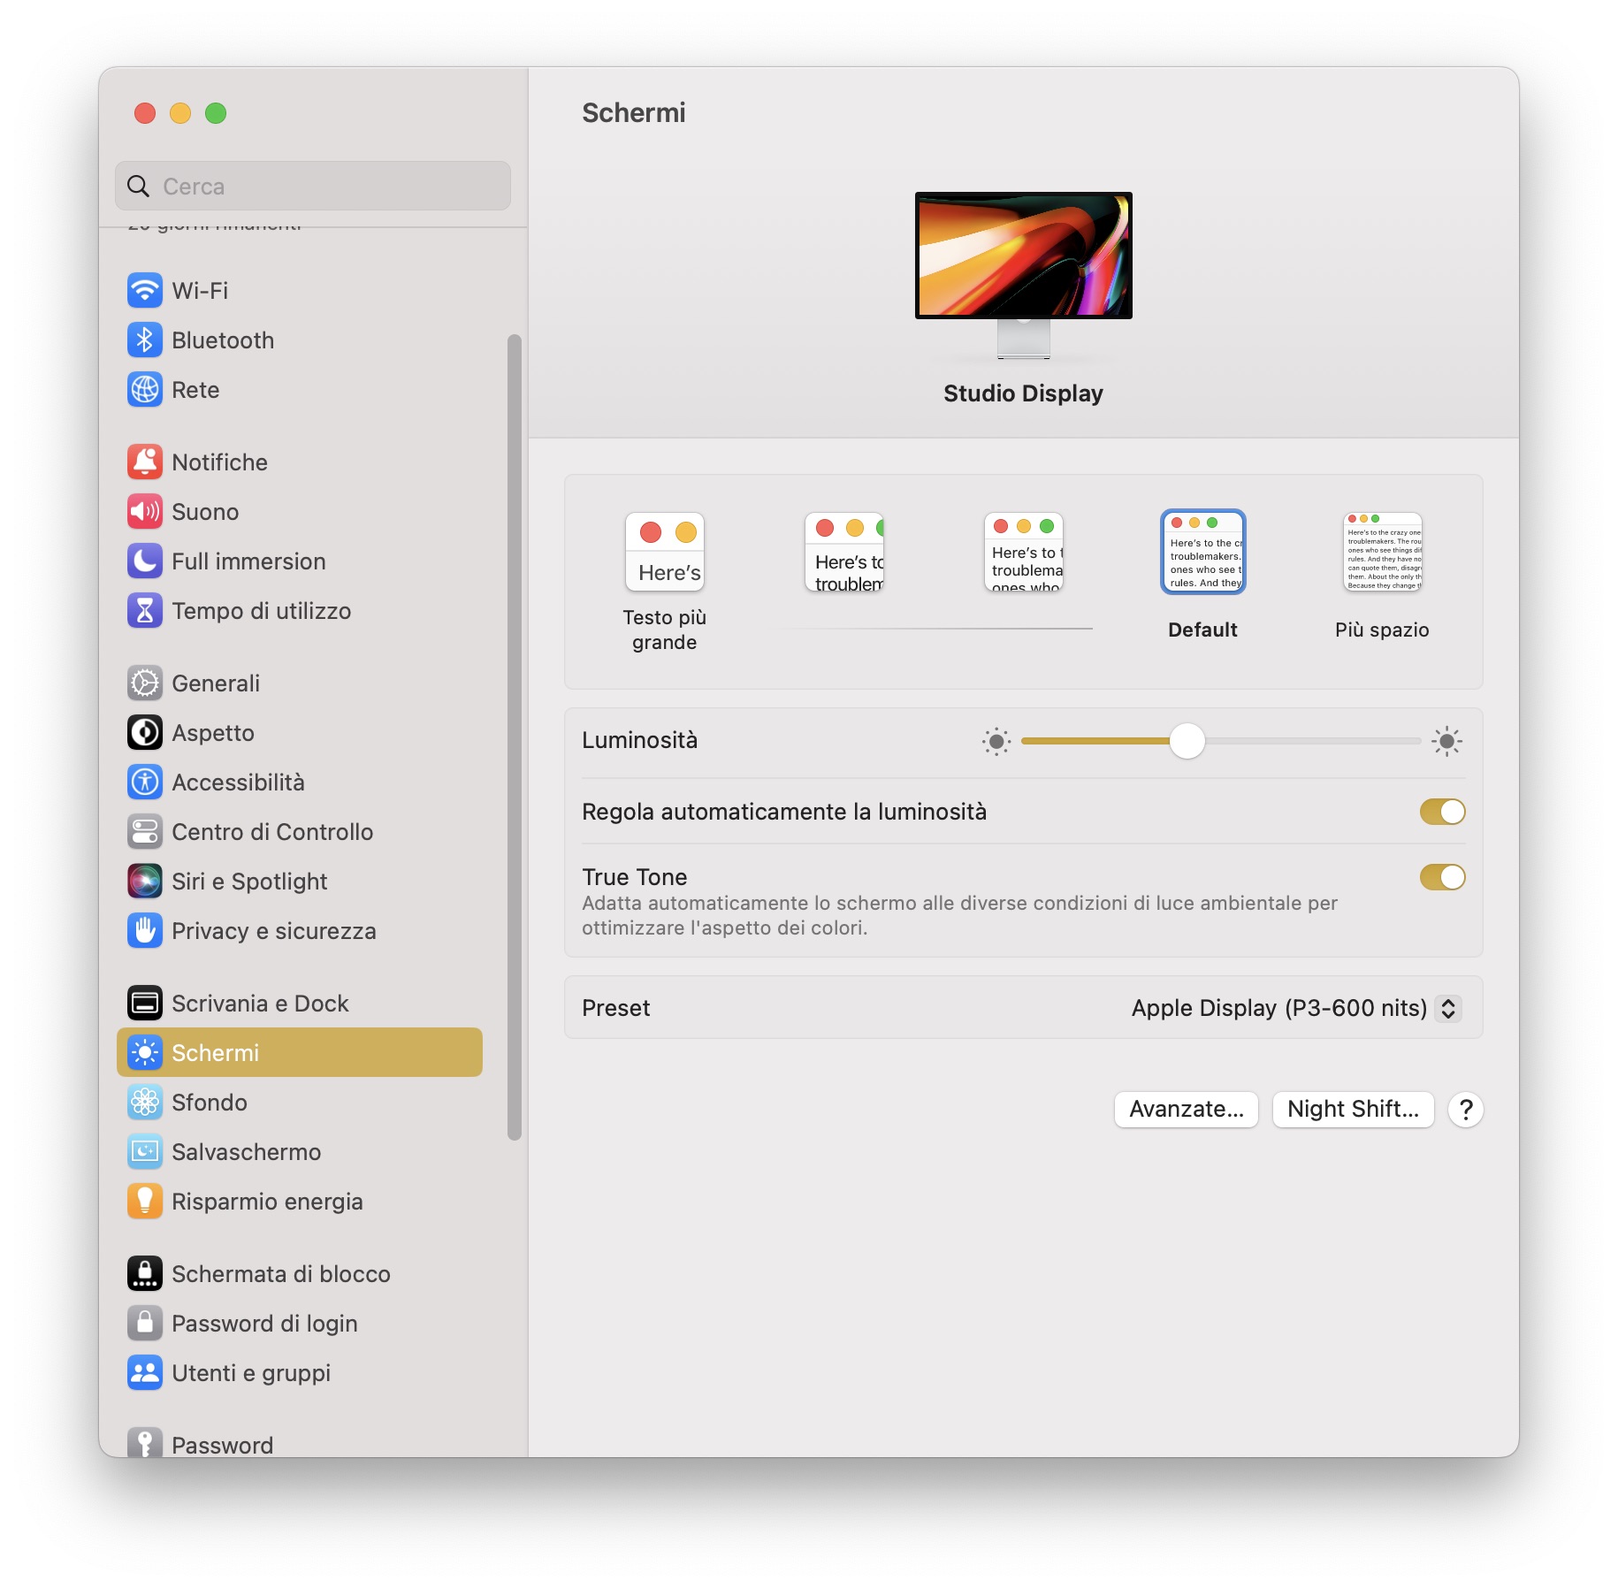1618x1588 pixels.
Task: Click the sidebar vertical scrollbar
Action: pos(514,737)
